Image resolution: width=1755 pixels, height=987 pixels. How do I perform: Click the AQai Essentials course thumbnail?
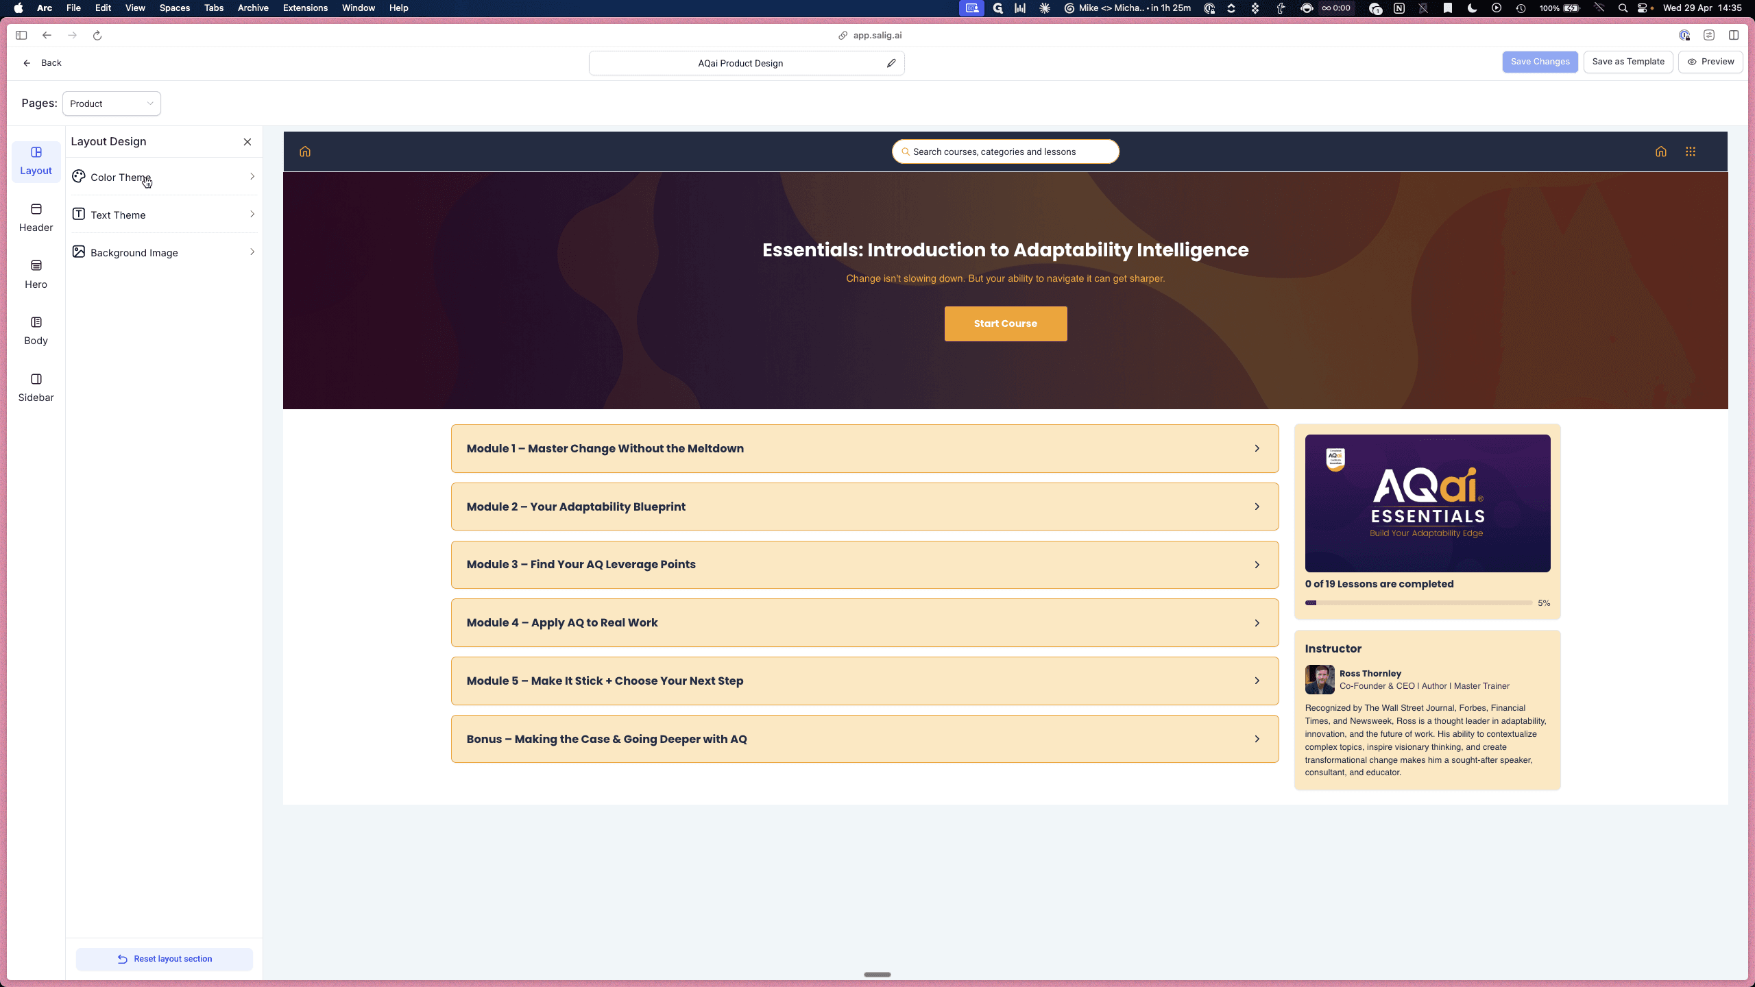pyautogui.click(x=1427, y=503)
